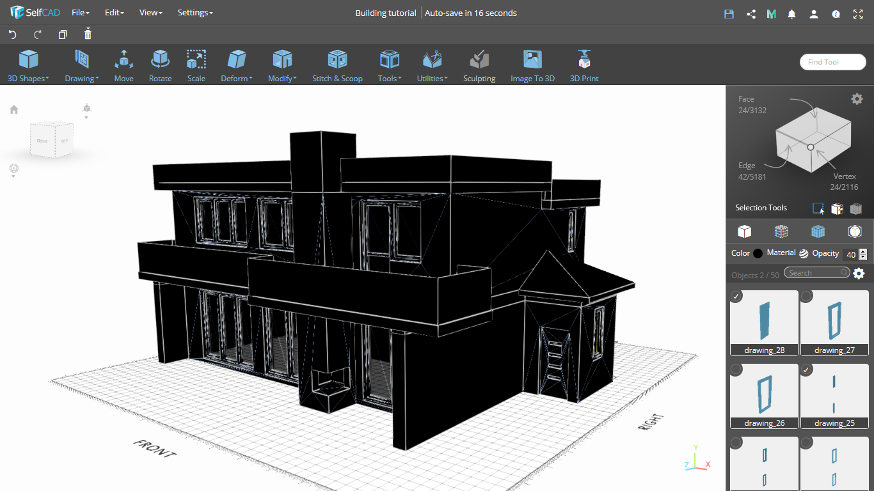Screen dimensions: 874x491
Task: Check the drawing_26 object checkbox
Action: click(736, 370)
